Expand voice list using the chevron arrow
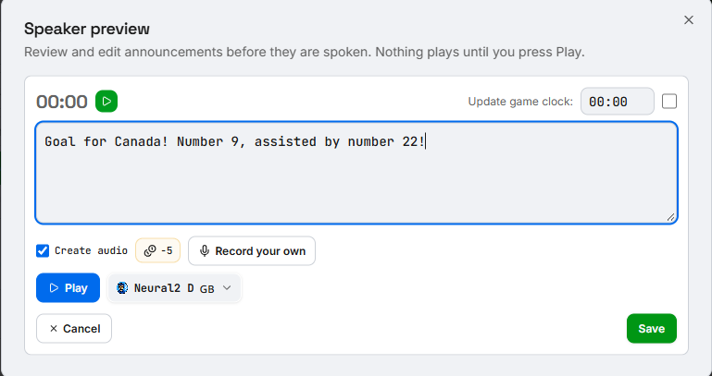The image size is (712, 376). pyautogui.click(x=227, y=288)
